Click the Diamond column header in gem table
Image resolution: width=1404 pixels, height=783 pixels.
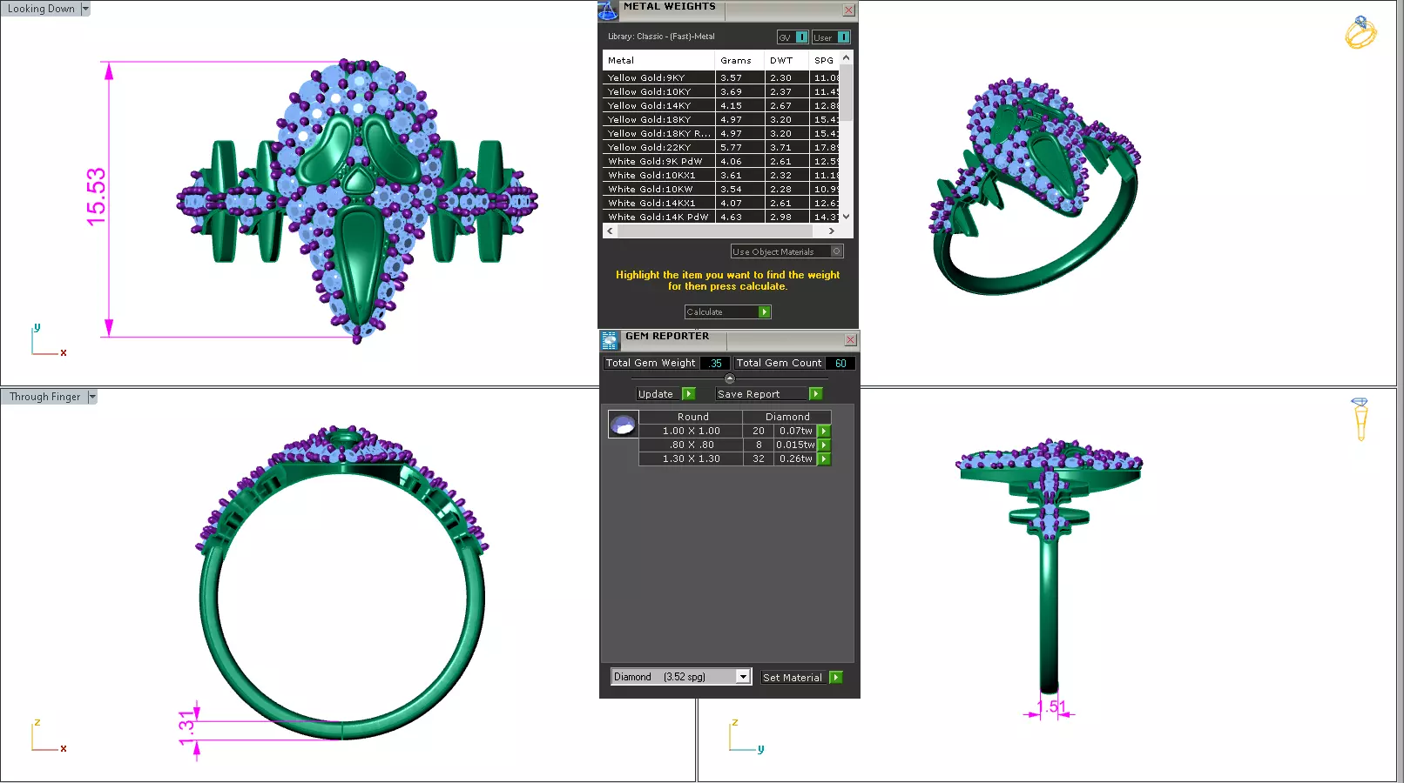[x=787, y=418]
